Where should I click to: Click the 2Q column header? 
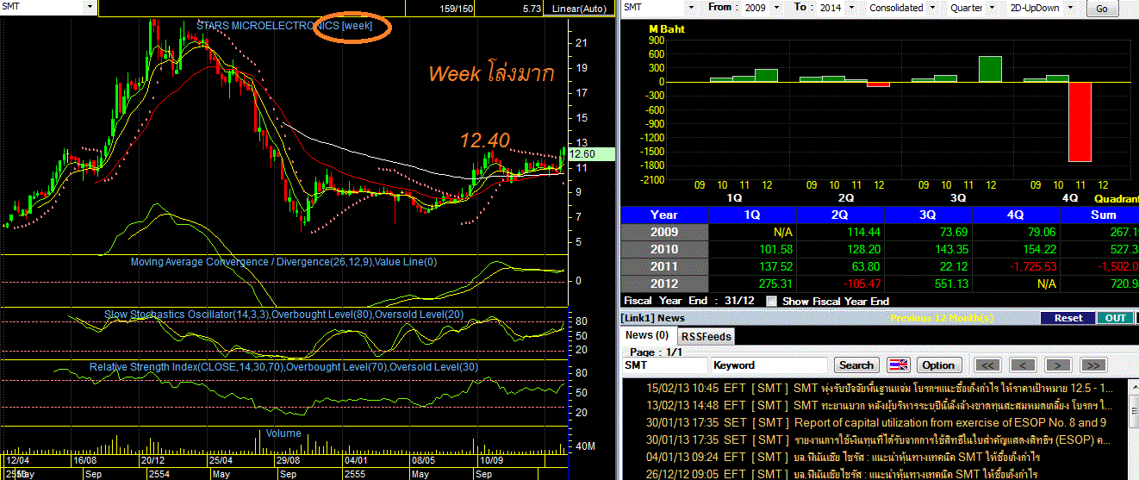coord(841,215)
